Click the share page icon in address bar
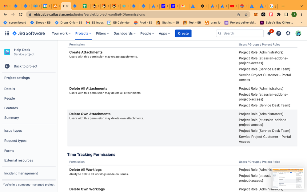 (238, 14)
